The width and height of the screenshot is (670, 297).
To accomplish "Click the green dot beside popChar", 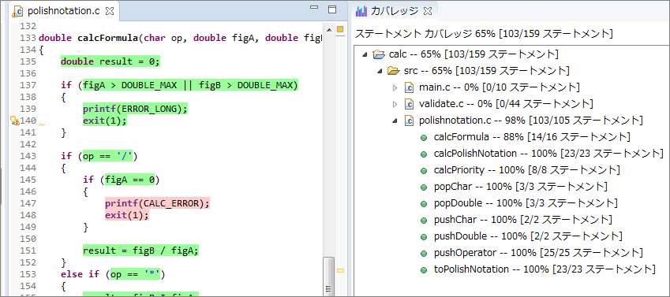I will pyautogui.click(x=424, y=187).
